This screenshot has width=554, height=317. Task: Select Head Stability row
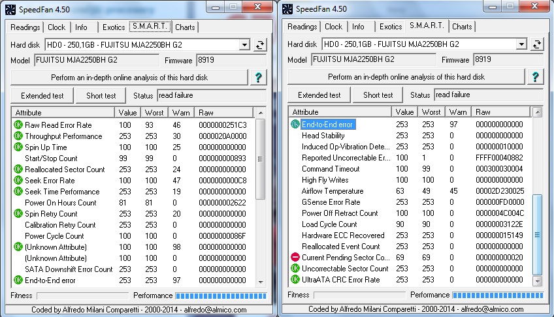(410, 136)
